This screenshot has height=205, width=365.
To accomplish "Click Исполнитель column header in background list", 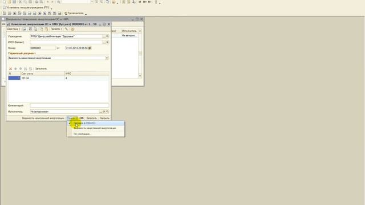I will 129,31.
